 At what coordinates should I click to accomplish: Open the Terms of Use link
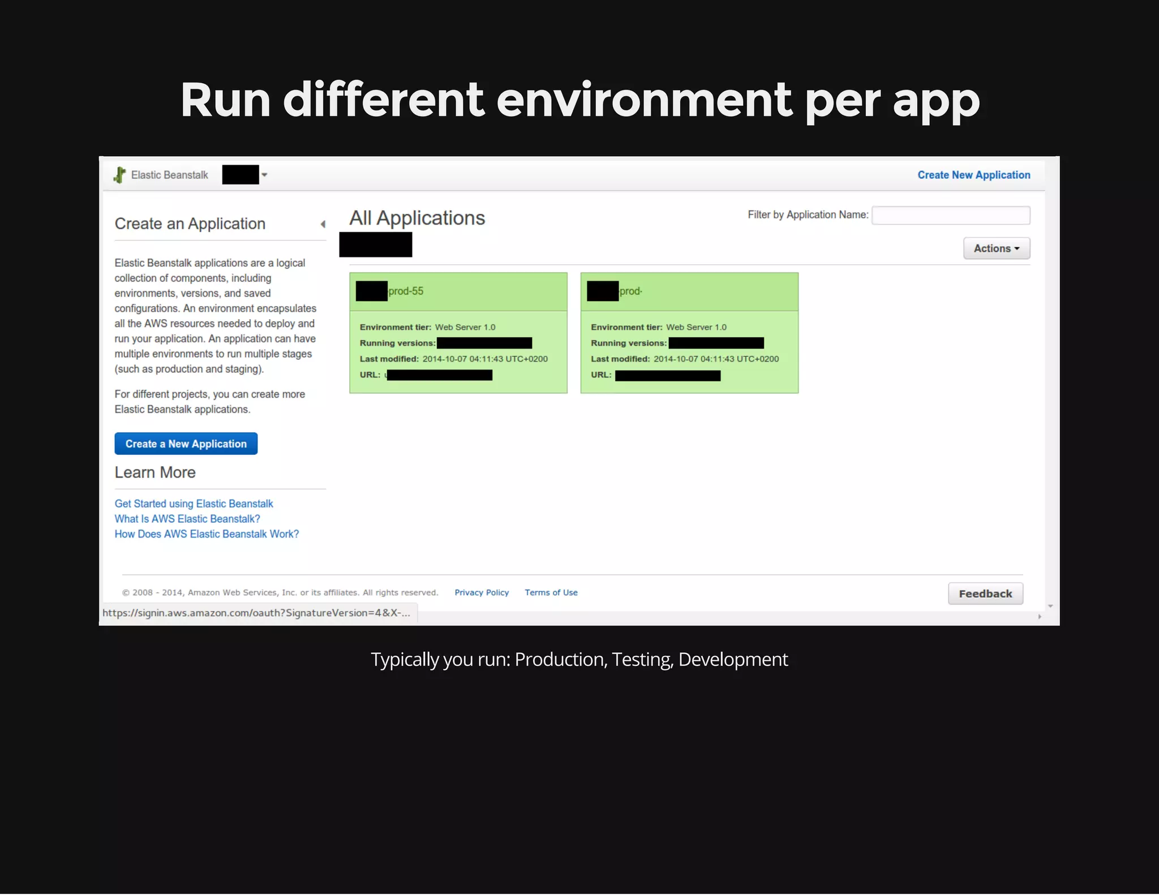551,592
